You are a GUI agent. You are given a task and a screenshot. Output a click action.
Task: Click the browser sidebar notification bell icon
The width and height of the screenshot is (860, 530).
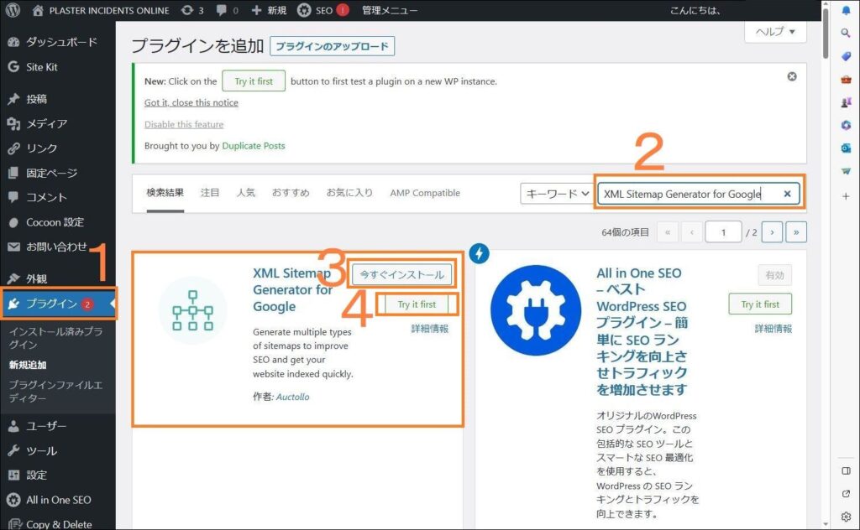(x=846, y=10)
